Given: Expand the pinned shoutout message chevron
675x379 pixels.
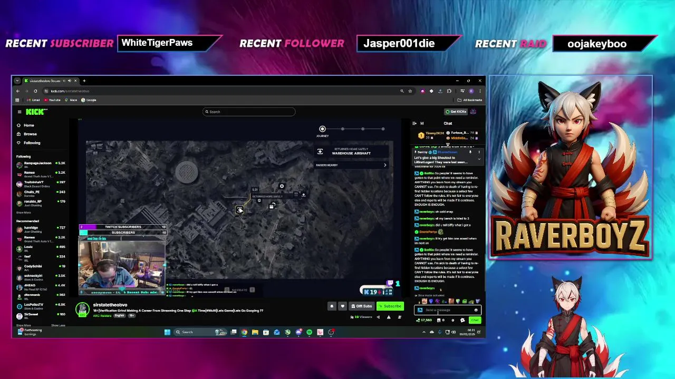Looking at the screenshot, I should point(479,158).
